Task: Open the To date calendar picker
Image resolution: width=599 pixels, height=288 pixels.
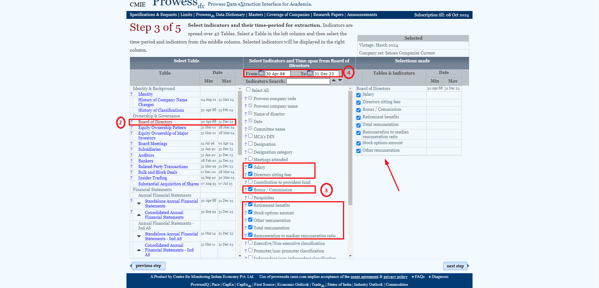Action: (310, 73)
